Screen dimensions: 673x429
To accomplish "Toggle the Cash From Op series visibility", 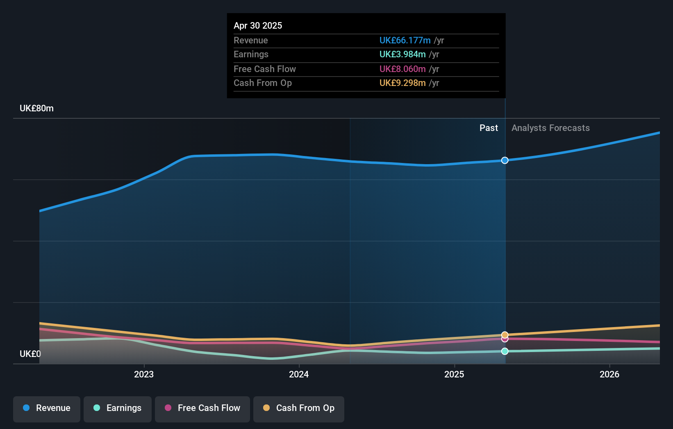I will click(x=298, y=408).
